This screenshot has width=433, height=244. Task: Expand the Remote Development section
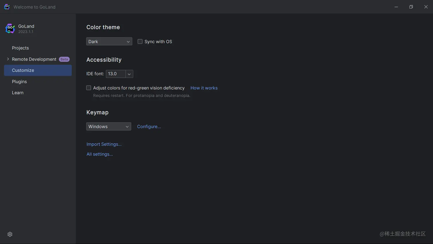pyautogui.click(x=8, y=59)
